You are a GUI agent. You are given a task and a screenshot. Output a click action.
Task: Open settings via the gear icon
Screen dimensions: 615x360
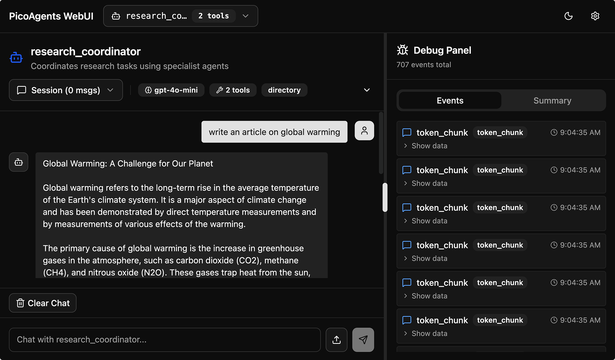[x=595, y=16]
